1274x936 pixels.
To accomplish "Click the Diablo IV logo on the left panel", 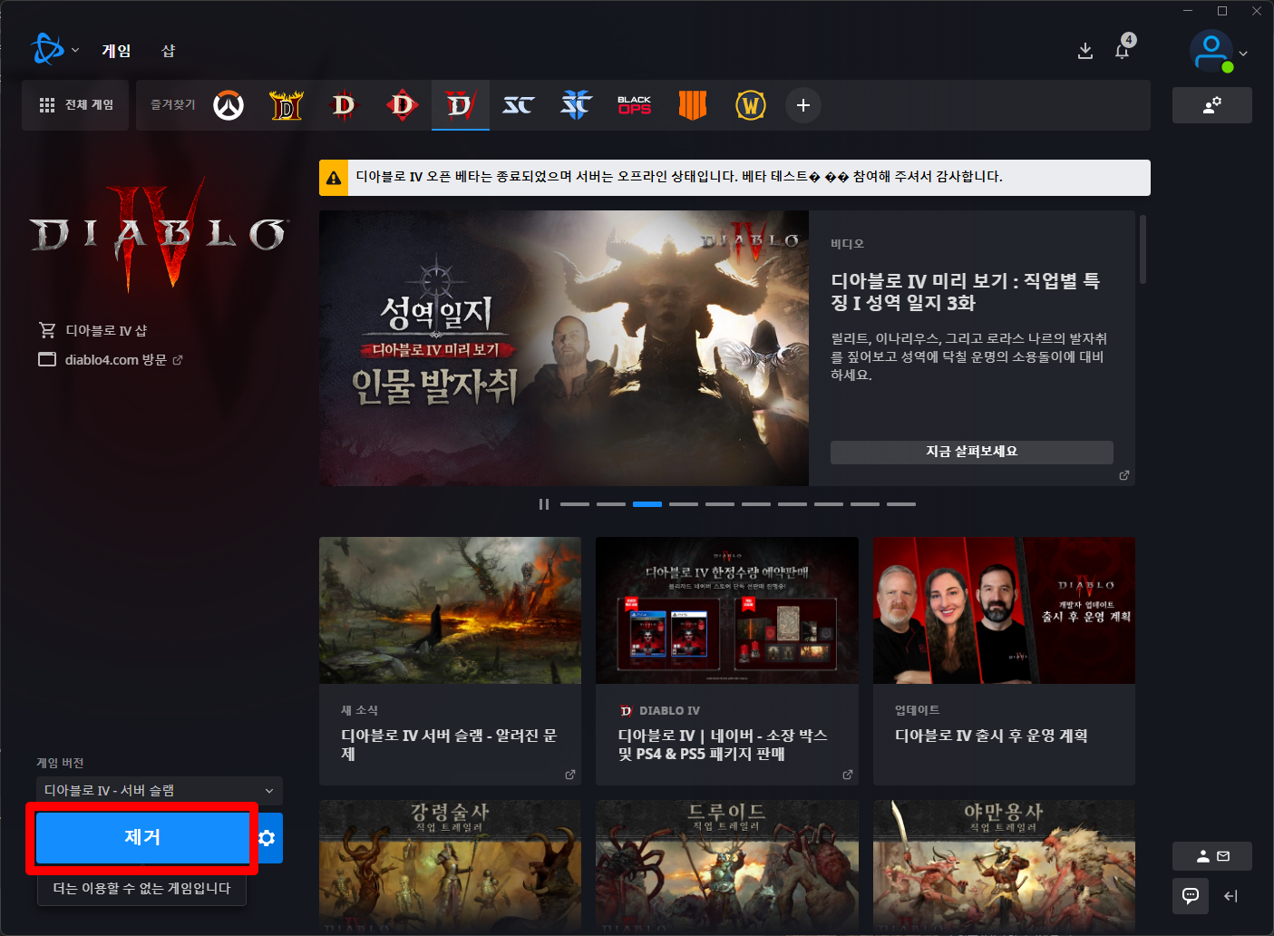I will [x=160, y=234].
